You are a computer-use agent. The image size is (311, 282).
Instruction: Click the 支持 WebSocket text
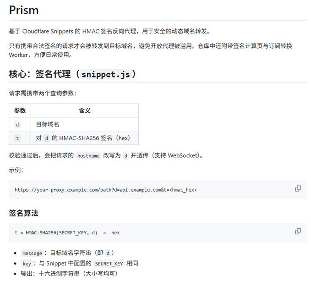(177, 155)
